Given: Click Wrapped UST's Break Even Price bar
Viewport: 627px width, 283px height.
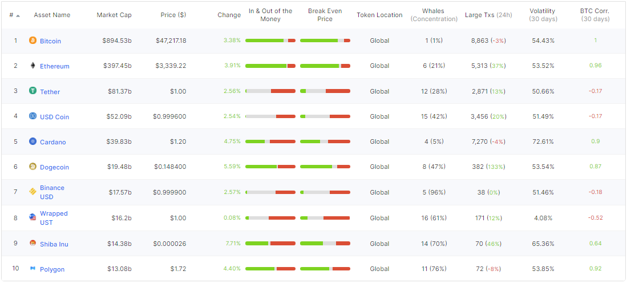Looking at the screenshot, I should pyautogui.click(x=325, y=217).
